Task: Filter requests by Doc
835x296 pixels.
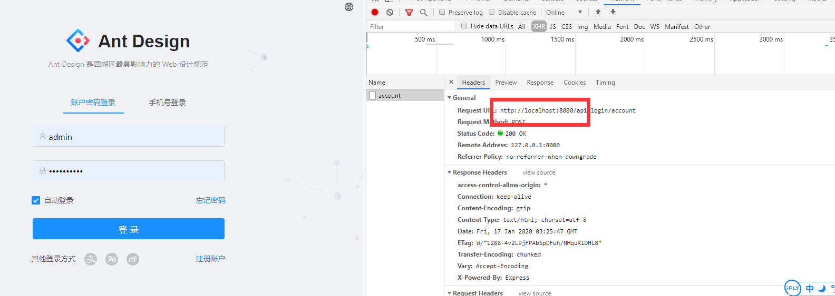Action: [x=639, y=26]
